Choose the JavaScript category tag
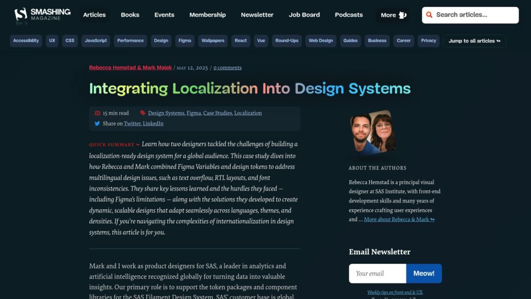Image resolution: width=531 pixels, height=299 pixels. point(95,40)
